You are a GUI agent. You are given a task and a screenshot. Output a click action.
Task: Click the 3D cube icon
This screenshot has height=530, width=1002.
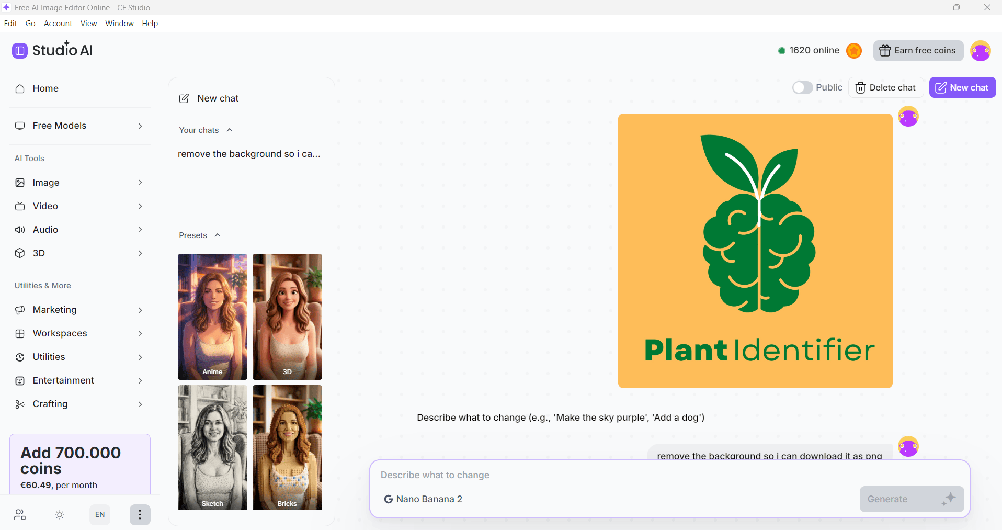tap(20, 253)
